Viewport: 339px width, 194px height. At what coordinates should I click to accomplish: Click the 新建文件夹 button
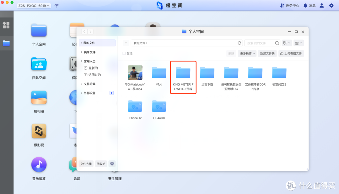click(267, 53)
